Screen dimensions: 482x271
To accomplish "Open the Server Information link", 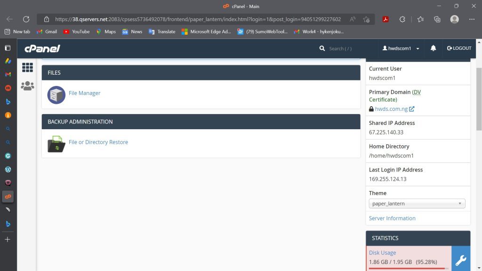I will pyautogui.click(x=392, y=218).
